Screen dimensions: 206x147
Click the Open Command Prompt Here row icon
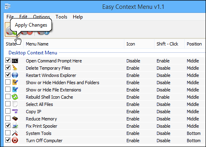[x=15, y=61]
